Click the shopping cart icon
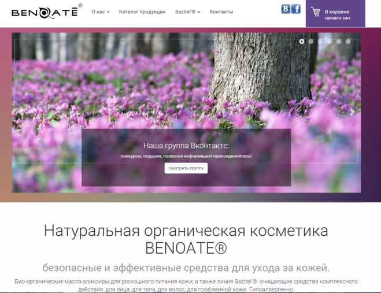381x293 pixels. coord(316,12)
